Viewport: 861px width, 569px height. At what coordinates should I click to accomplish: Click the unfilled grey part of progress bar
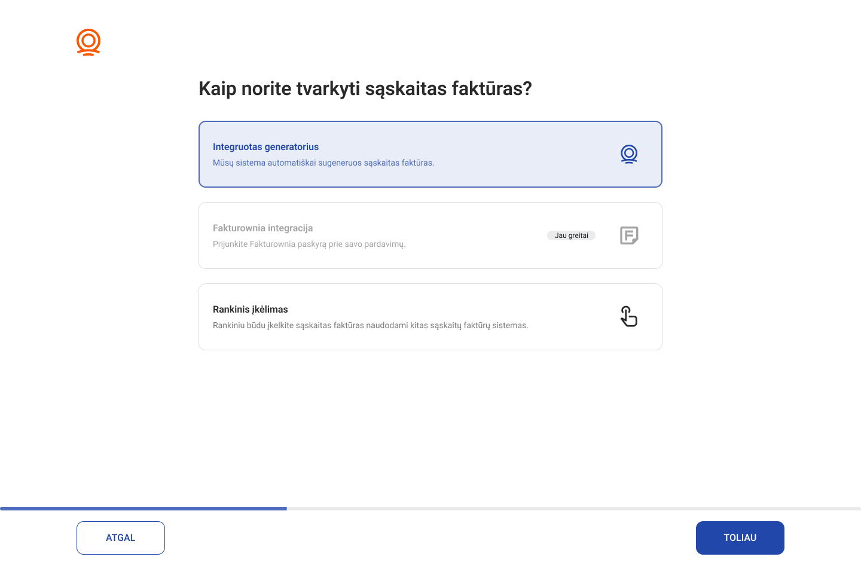click(574, 509)
